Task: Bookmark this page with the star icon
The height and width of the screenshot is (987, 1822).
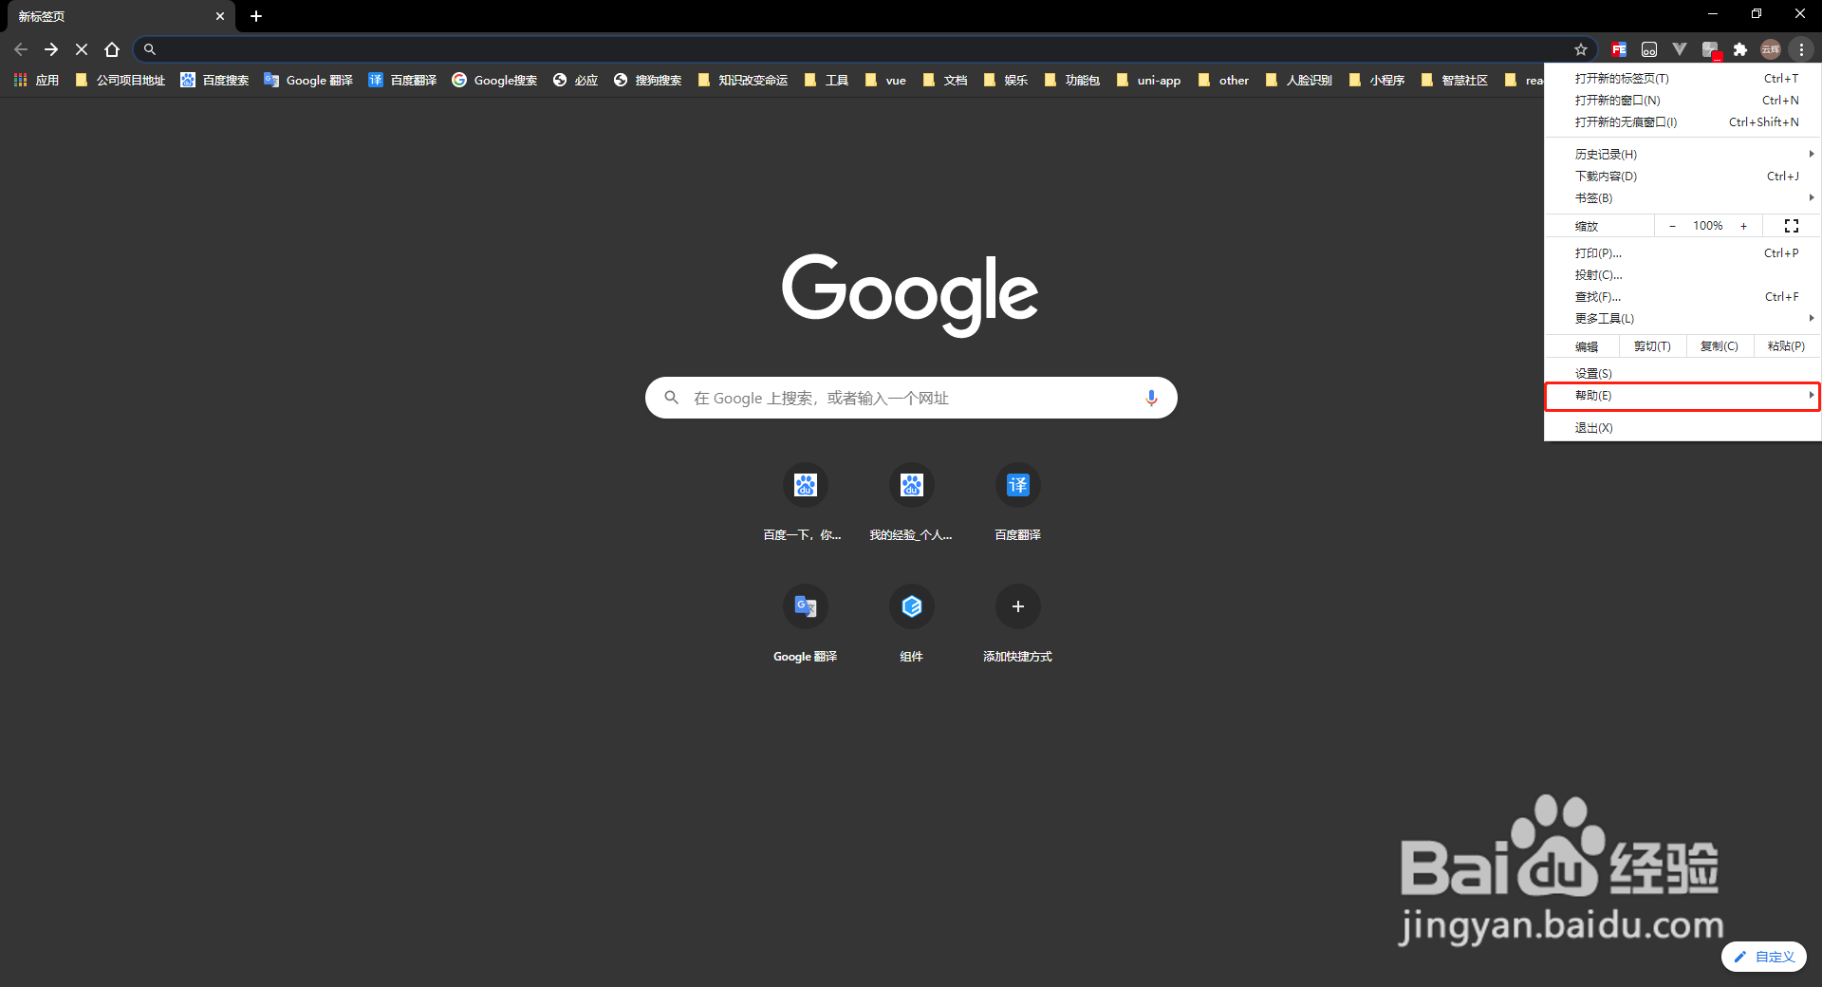Action: coord(1581,49)
